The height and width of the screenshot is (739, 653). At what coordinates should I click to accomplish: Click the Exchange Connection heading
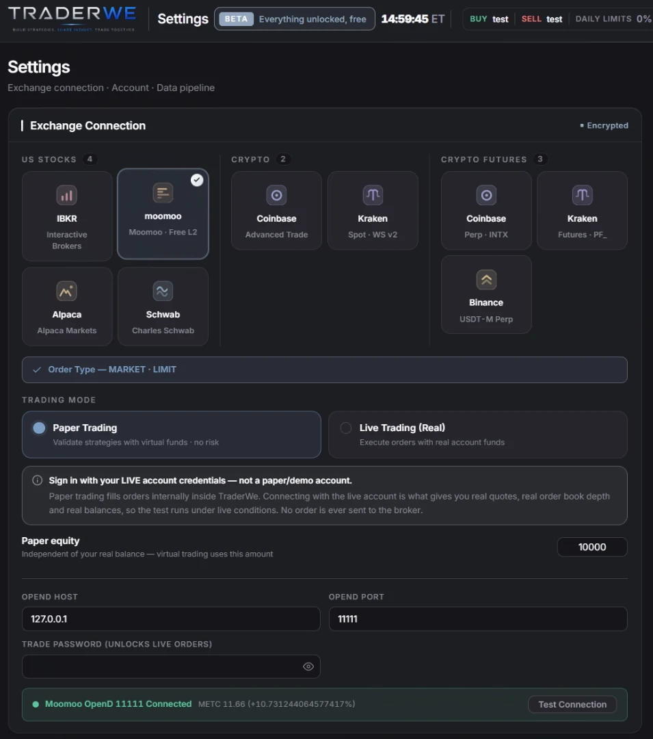click(x=88, y=126)
